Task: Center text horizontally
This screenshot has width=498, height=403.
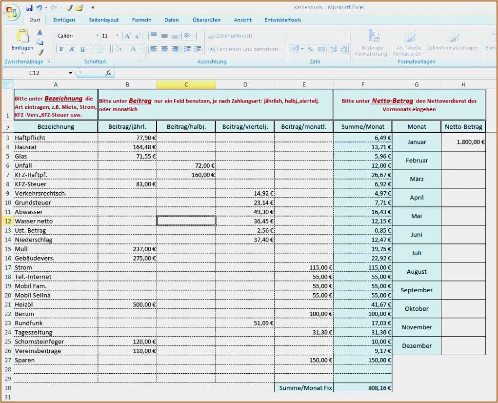Action: click(x=164, y=49)
